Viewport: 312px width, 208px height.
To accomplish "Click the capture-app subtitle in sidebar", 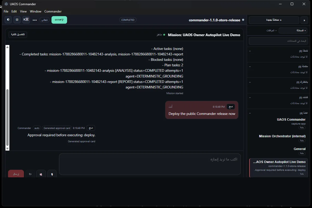I will pos(298,124).
